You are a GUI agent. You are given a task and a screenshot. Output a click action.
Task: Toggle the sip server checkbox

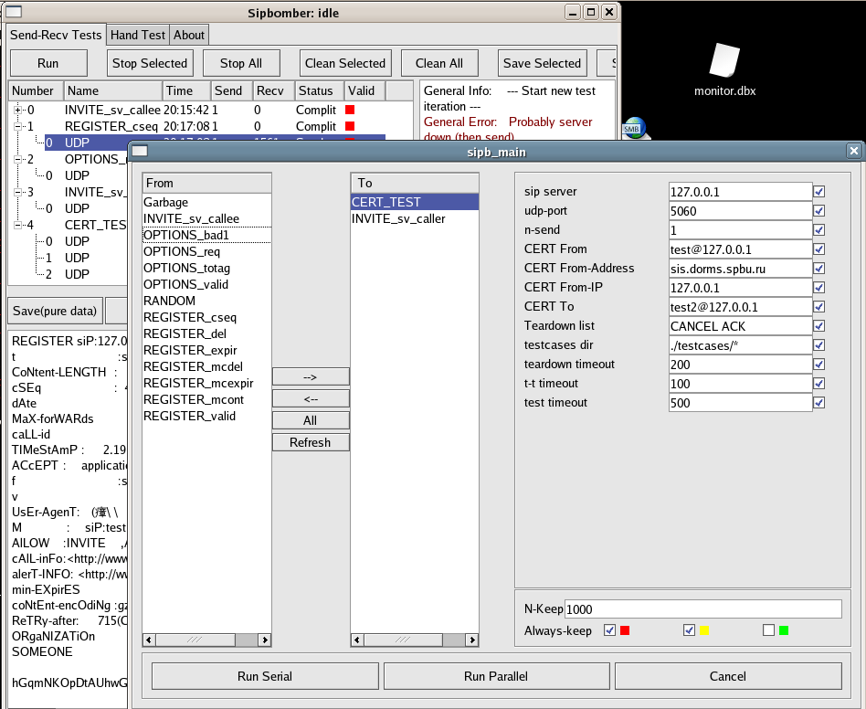click(x=819, y=192)
